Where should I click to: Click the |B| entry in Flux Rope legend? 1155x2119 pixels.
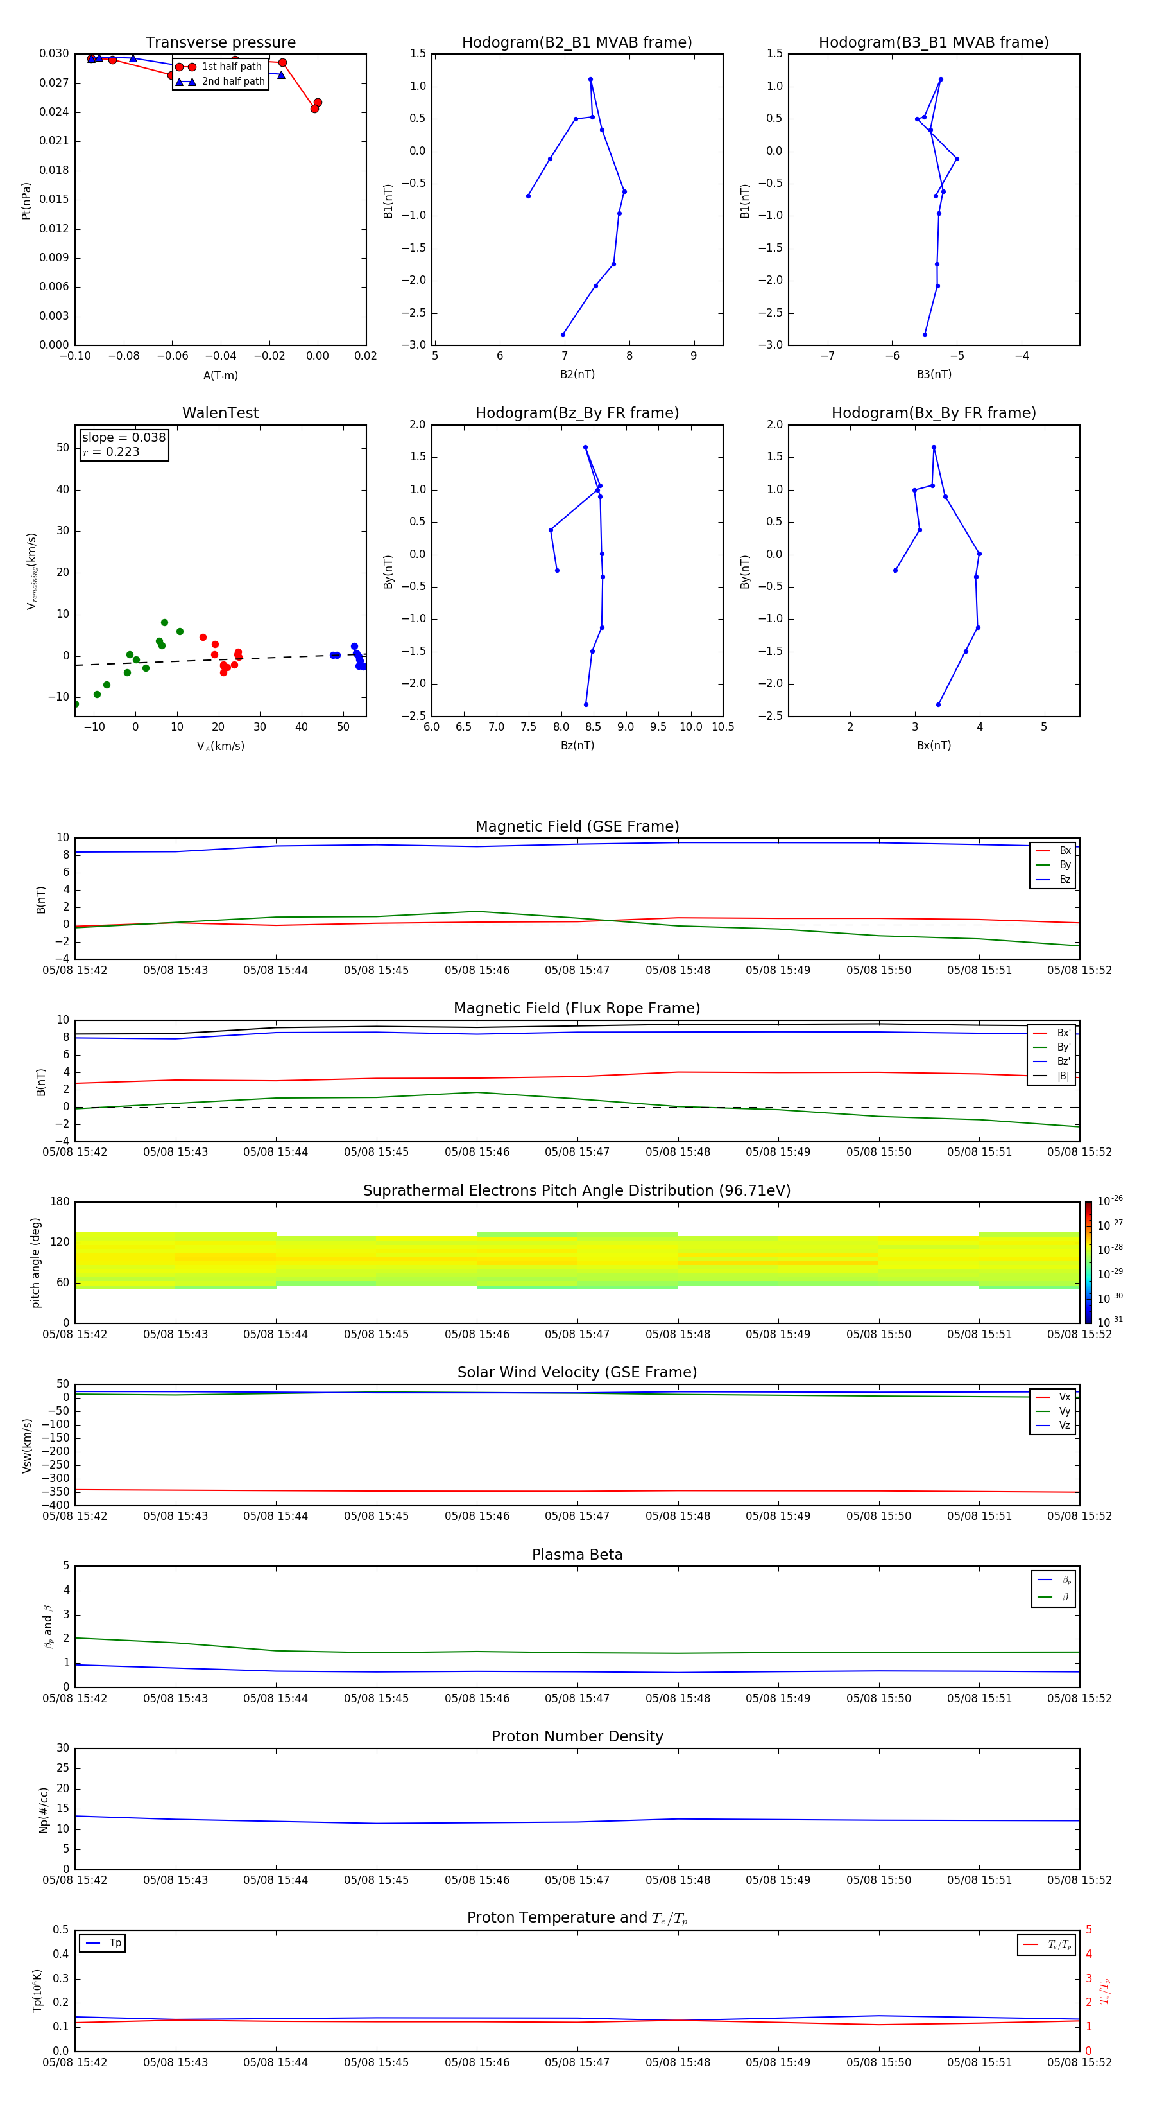click(1052, 1076)
